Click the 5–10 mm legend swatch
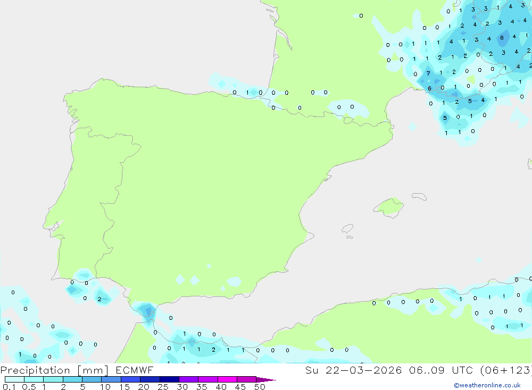The height and width of the screenshot is (390, 532). (x=92, y=379)
